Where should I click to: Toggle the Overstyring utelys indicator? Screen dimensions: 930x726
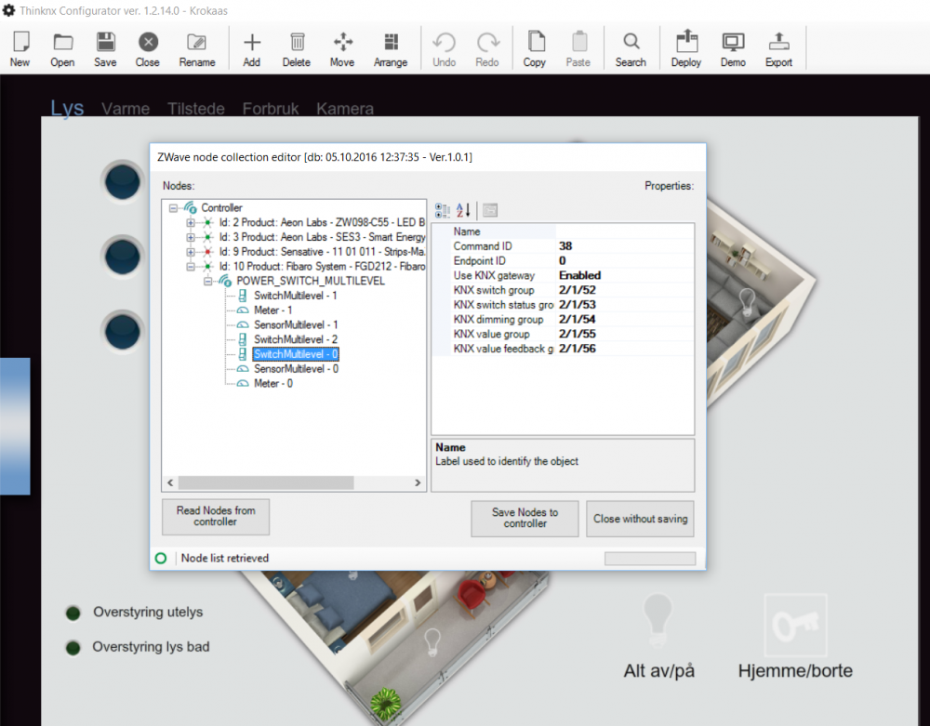[73, 613]
